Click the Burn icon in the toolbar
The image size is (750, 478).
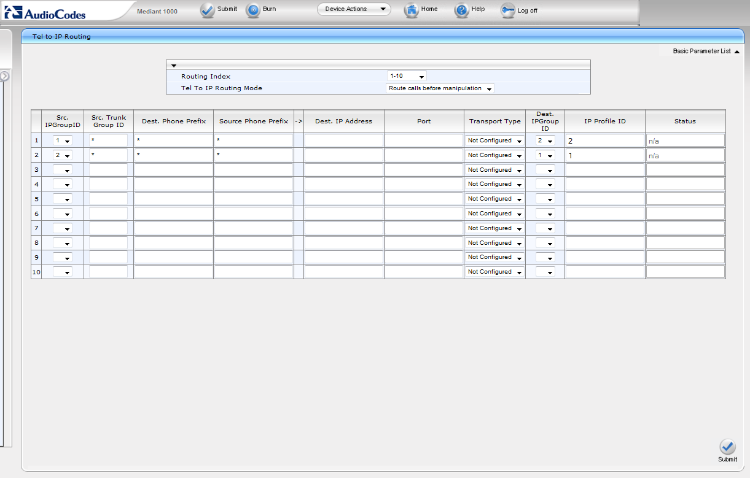253,10
